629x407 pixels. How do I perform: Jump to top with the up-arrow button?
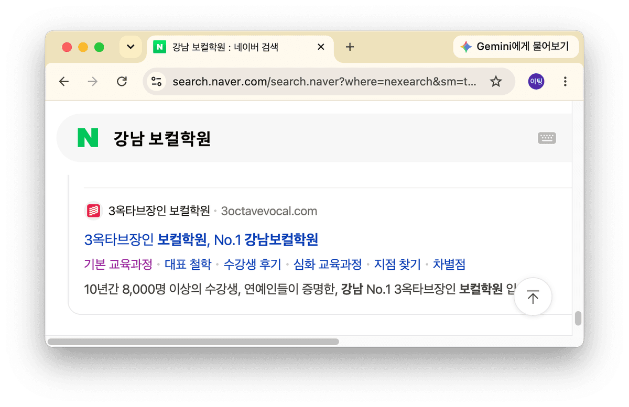(533, 297)
